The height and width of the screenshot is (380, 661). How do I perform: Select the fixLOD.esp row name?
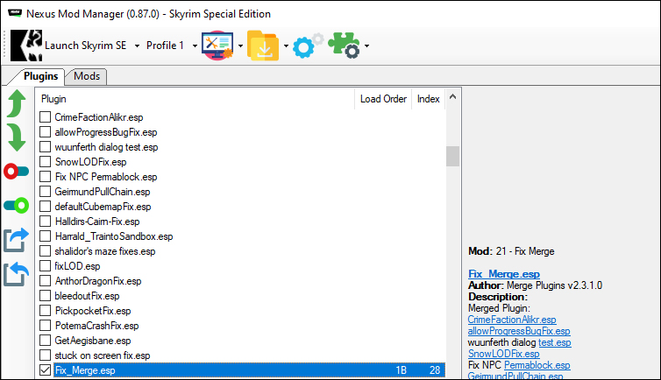point(77,266)
